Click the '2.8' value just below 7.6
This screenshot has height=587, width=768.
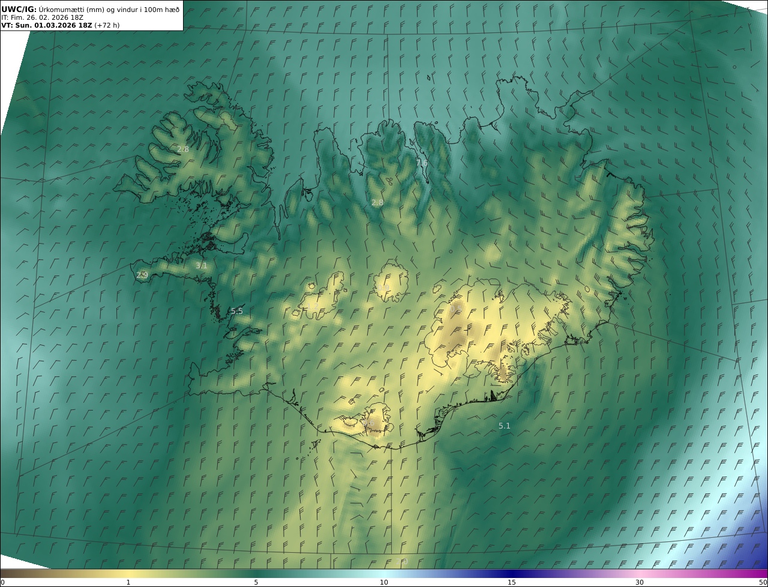click(377, 202)
